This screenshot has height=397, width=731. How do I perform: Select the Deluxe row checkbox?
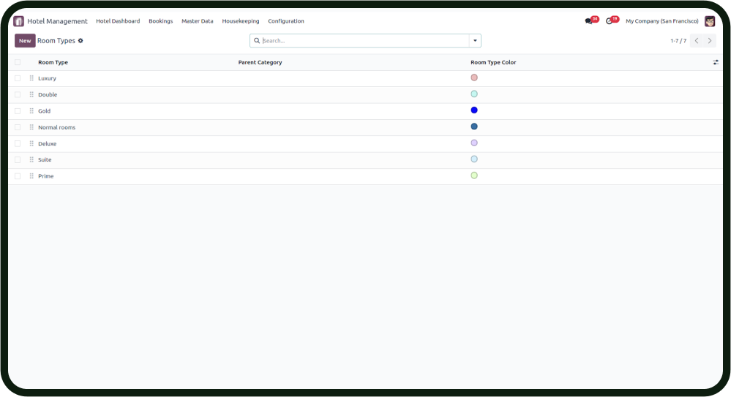click(x=18, y=144)
